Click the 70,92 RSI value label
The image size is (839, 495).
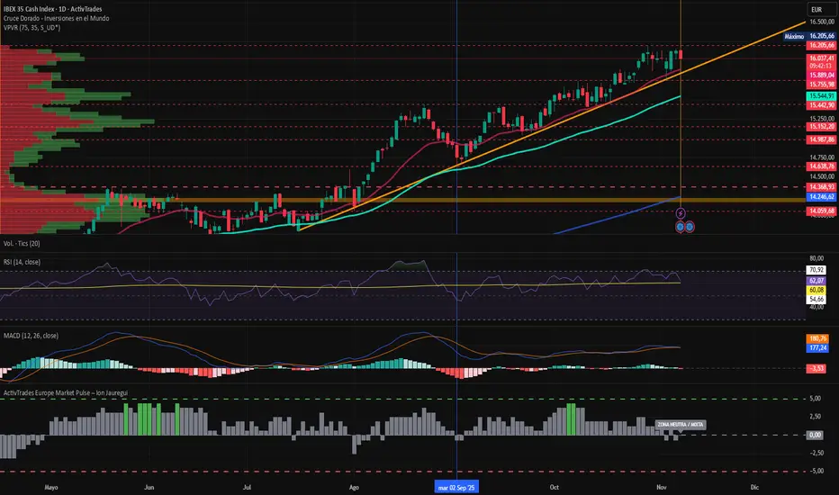tap(816, 270)
